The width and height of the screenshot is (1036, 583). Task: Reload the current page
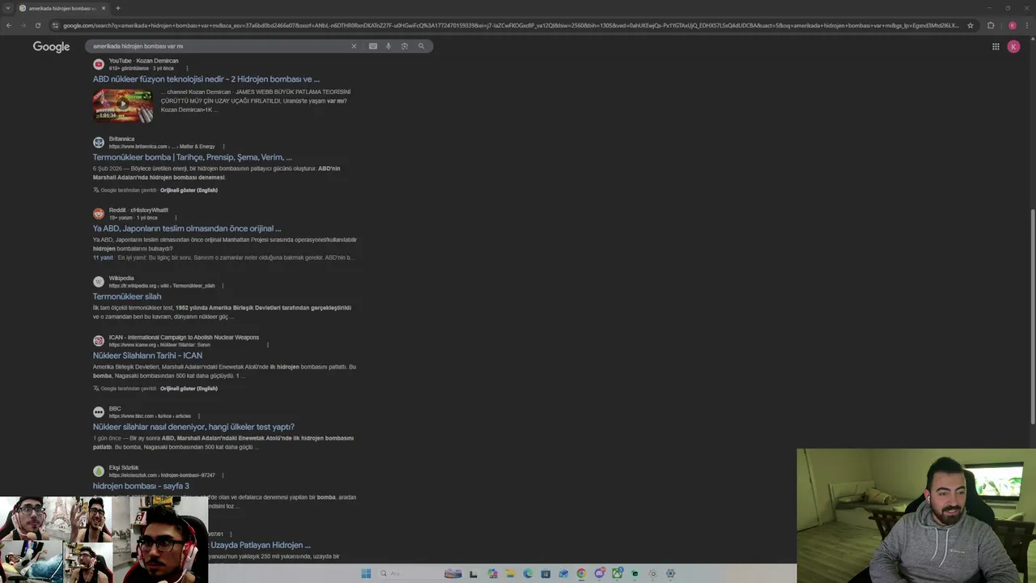pyautogui.click(x=37, y=25)
